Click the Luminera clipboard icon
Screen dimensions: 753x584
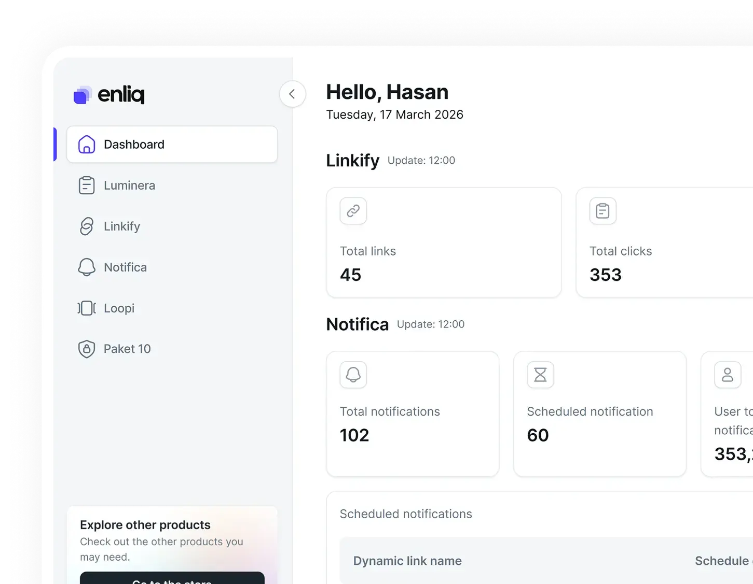click(x=87, y=186)
